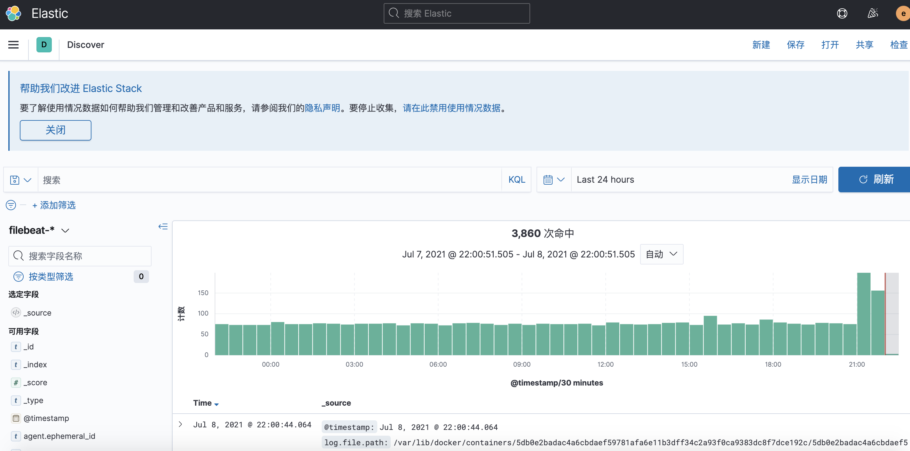Open the saved query menu icon
Screen dimensions: 910x451
click(x=20, y=180)
